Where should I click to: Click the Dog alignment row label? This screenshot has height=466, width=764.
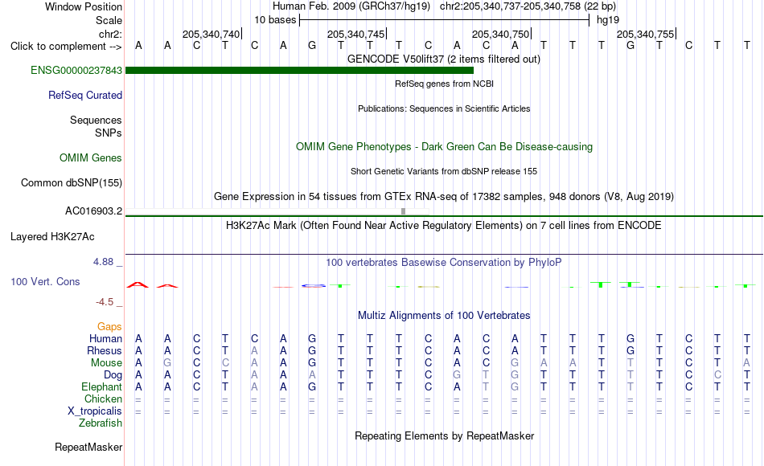pyautogui.click(x=113, y=375)
